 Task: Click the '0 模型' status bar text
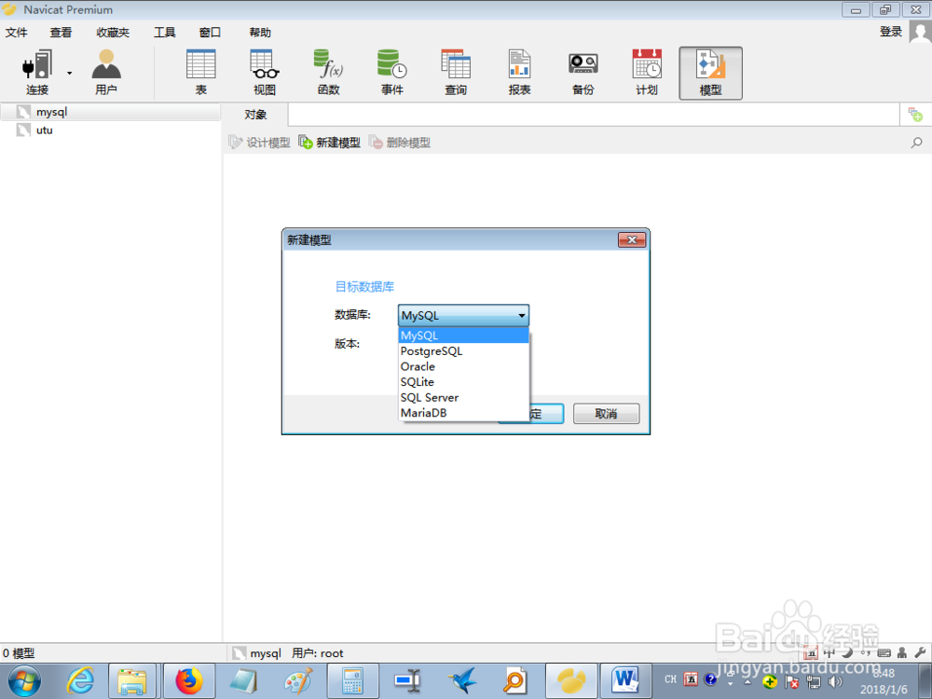[19, 653]
